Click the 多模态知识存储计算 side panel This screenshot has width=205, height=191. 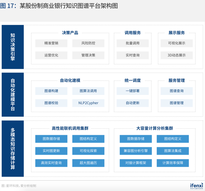(x=13, y=149)
